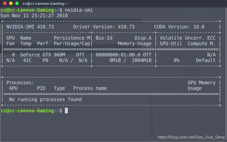Click the 'Fan' header text

(10, 44)
